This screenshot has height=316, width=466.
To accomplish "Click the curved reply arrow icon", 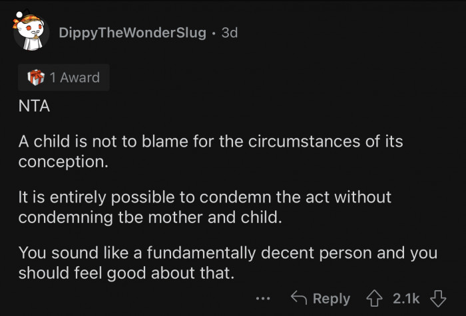I will [300, 298].
